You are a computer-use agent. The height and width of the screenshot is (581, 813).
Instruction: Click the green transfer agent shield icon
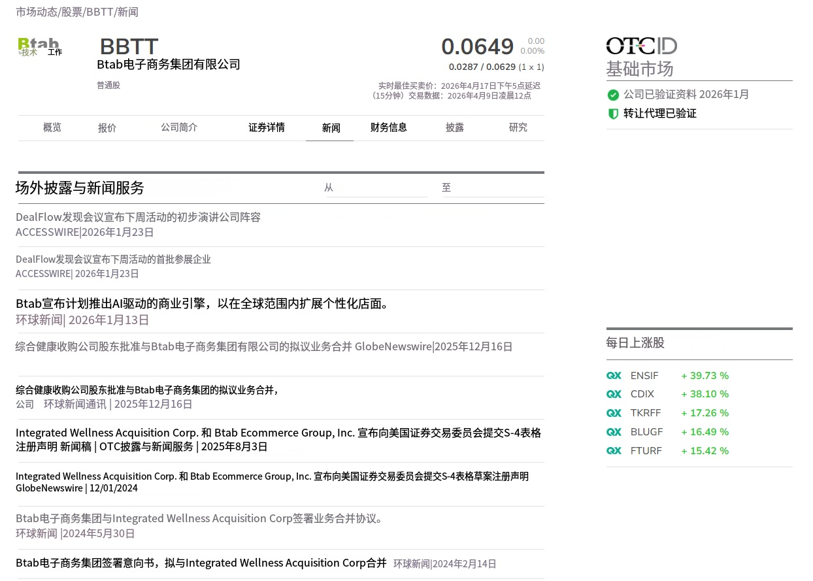pyautogui.click(x=613, y=114)
